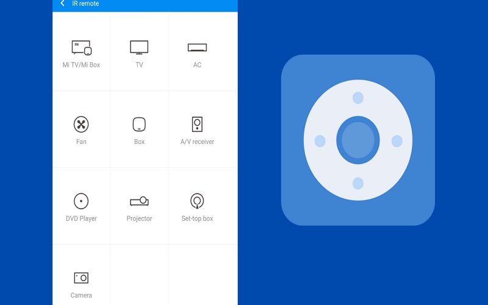The image size is (488, 305).
Task: Click the 'DVD Player' label
Action: coord(81,218)
